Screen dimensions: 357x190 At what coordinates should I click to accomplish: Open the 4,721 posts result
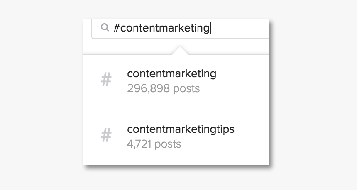[154, 144]
